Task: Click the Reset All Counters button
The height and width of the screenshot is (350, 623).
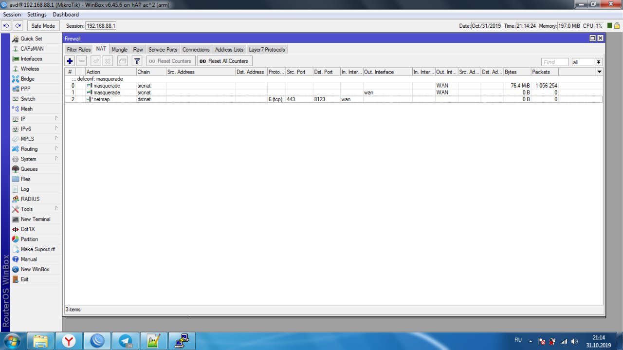Action: [224, 61]
